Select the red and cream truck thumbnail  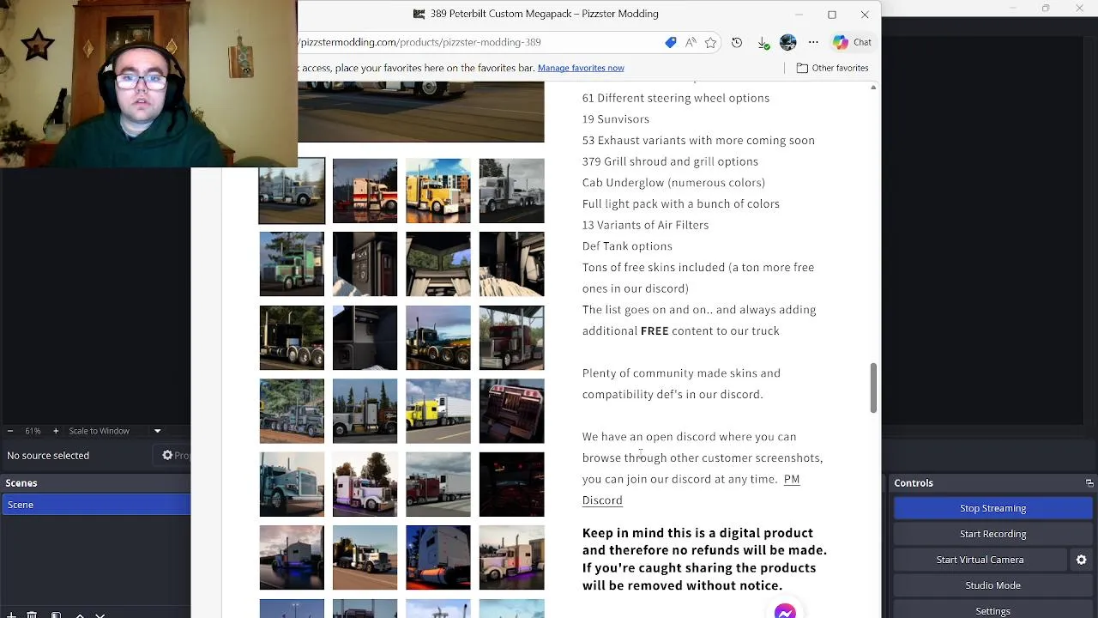tap(365, 191)
